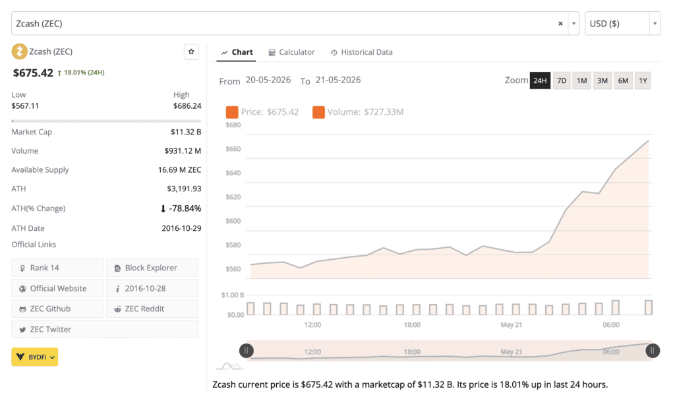Click the Available Supply 16.69 M ZEC
Viewport: 675px width, 393px height.
pos(179,169)
